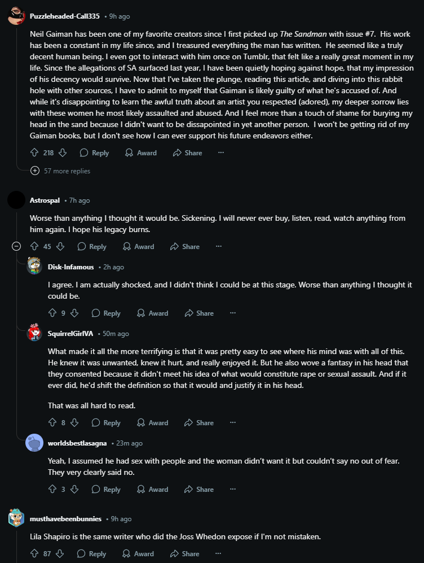The width and height of the screenshot is (424, 563).
Task: Open overflow menu on Astrospal's comment
Action: pyautogui.click(x=219, y=246)
